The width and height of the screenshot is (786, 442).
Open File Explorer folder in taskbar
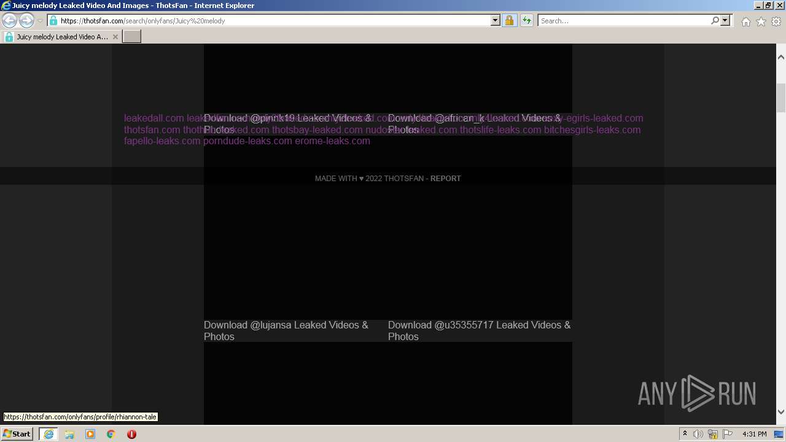point(69,434)
